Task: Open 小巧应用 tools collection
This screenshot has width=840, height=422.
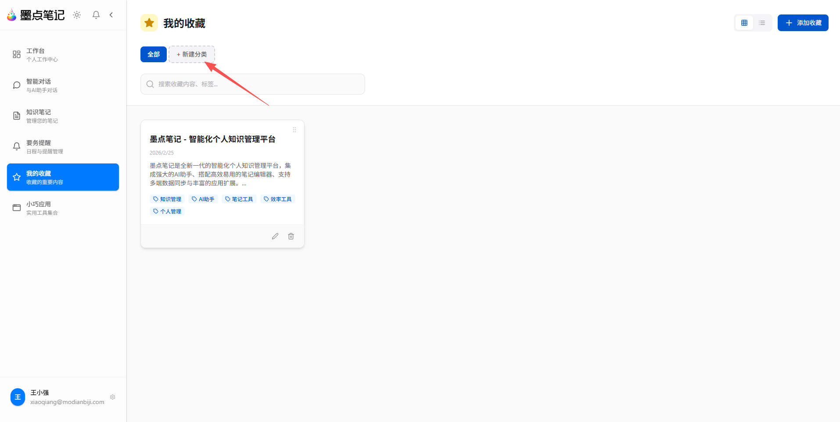Action: coord(39,208)
